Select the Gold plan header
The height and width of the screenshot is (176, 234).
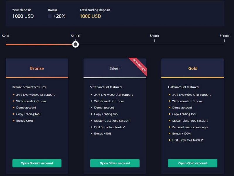[192, 68]
